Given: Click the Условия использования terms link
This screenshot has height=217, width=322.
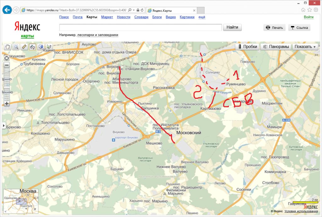Looking at the screenshot, I should pyautogui.click(x=301, y=211).
